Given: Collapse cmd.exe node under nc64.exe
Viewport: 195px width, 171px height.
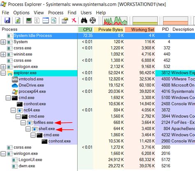Looking at the screenshot, I should coord(18,117).
